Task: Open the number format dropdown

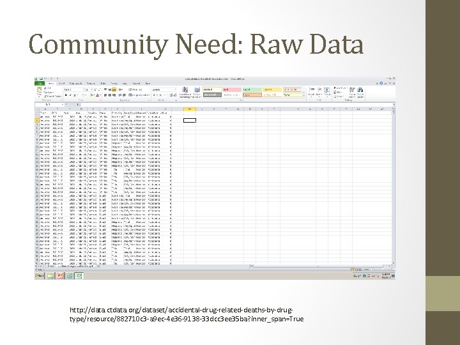Action: pos(176,90)
